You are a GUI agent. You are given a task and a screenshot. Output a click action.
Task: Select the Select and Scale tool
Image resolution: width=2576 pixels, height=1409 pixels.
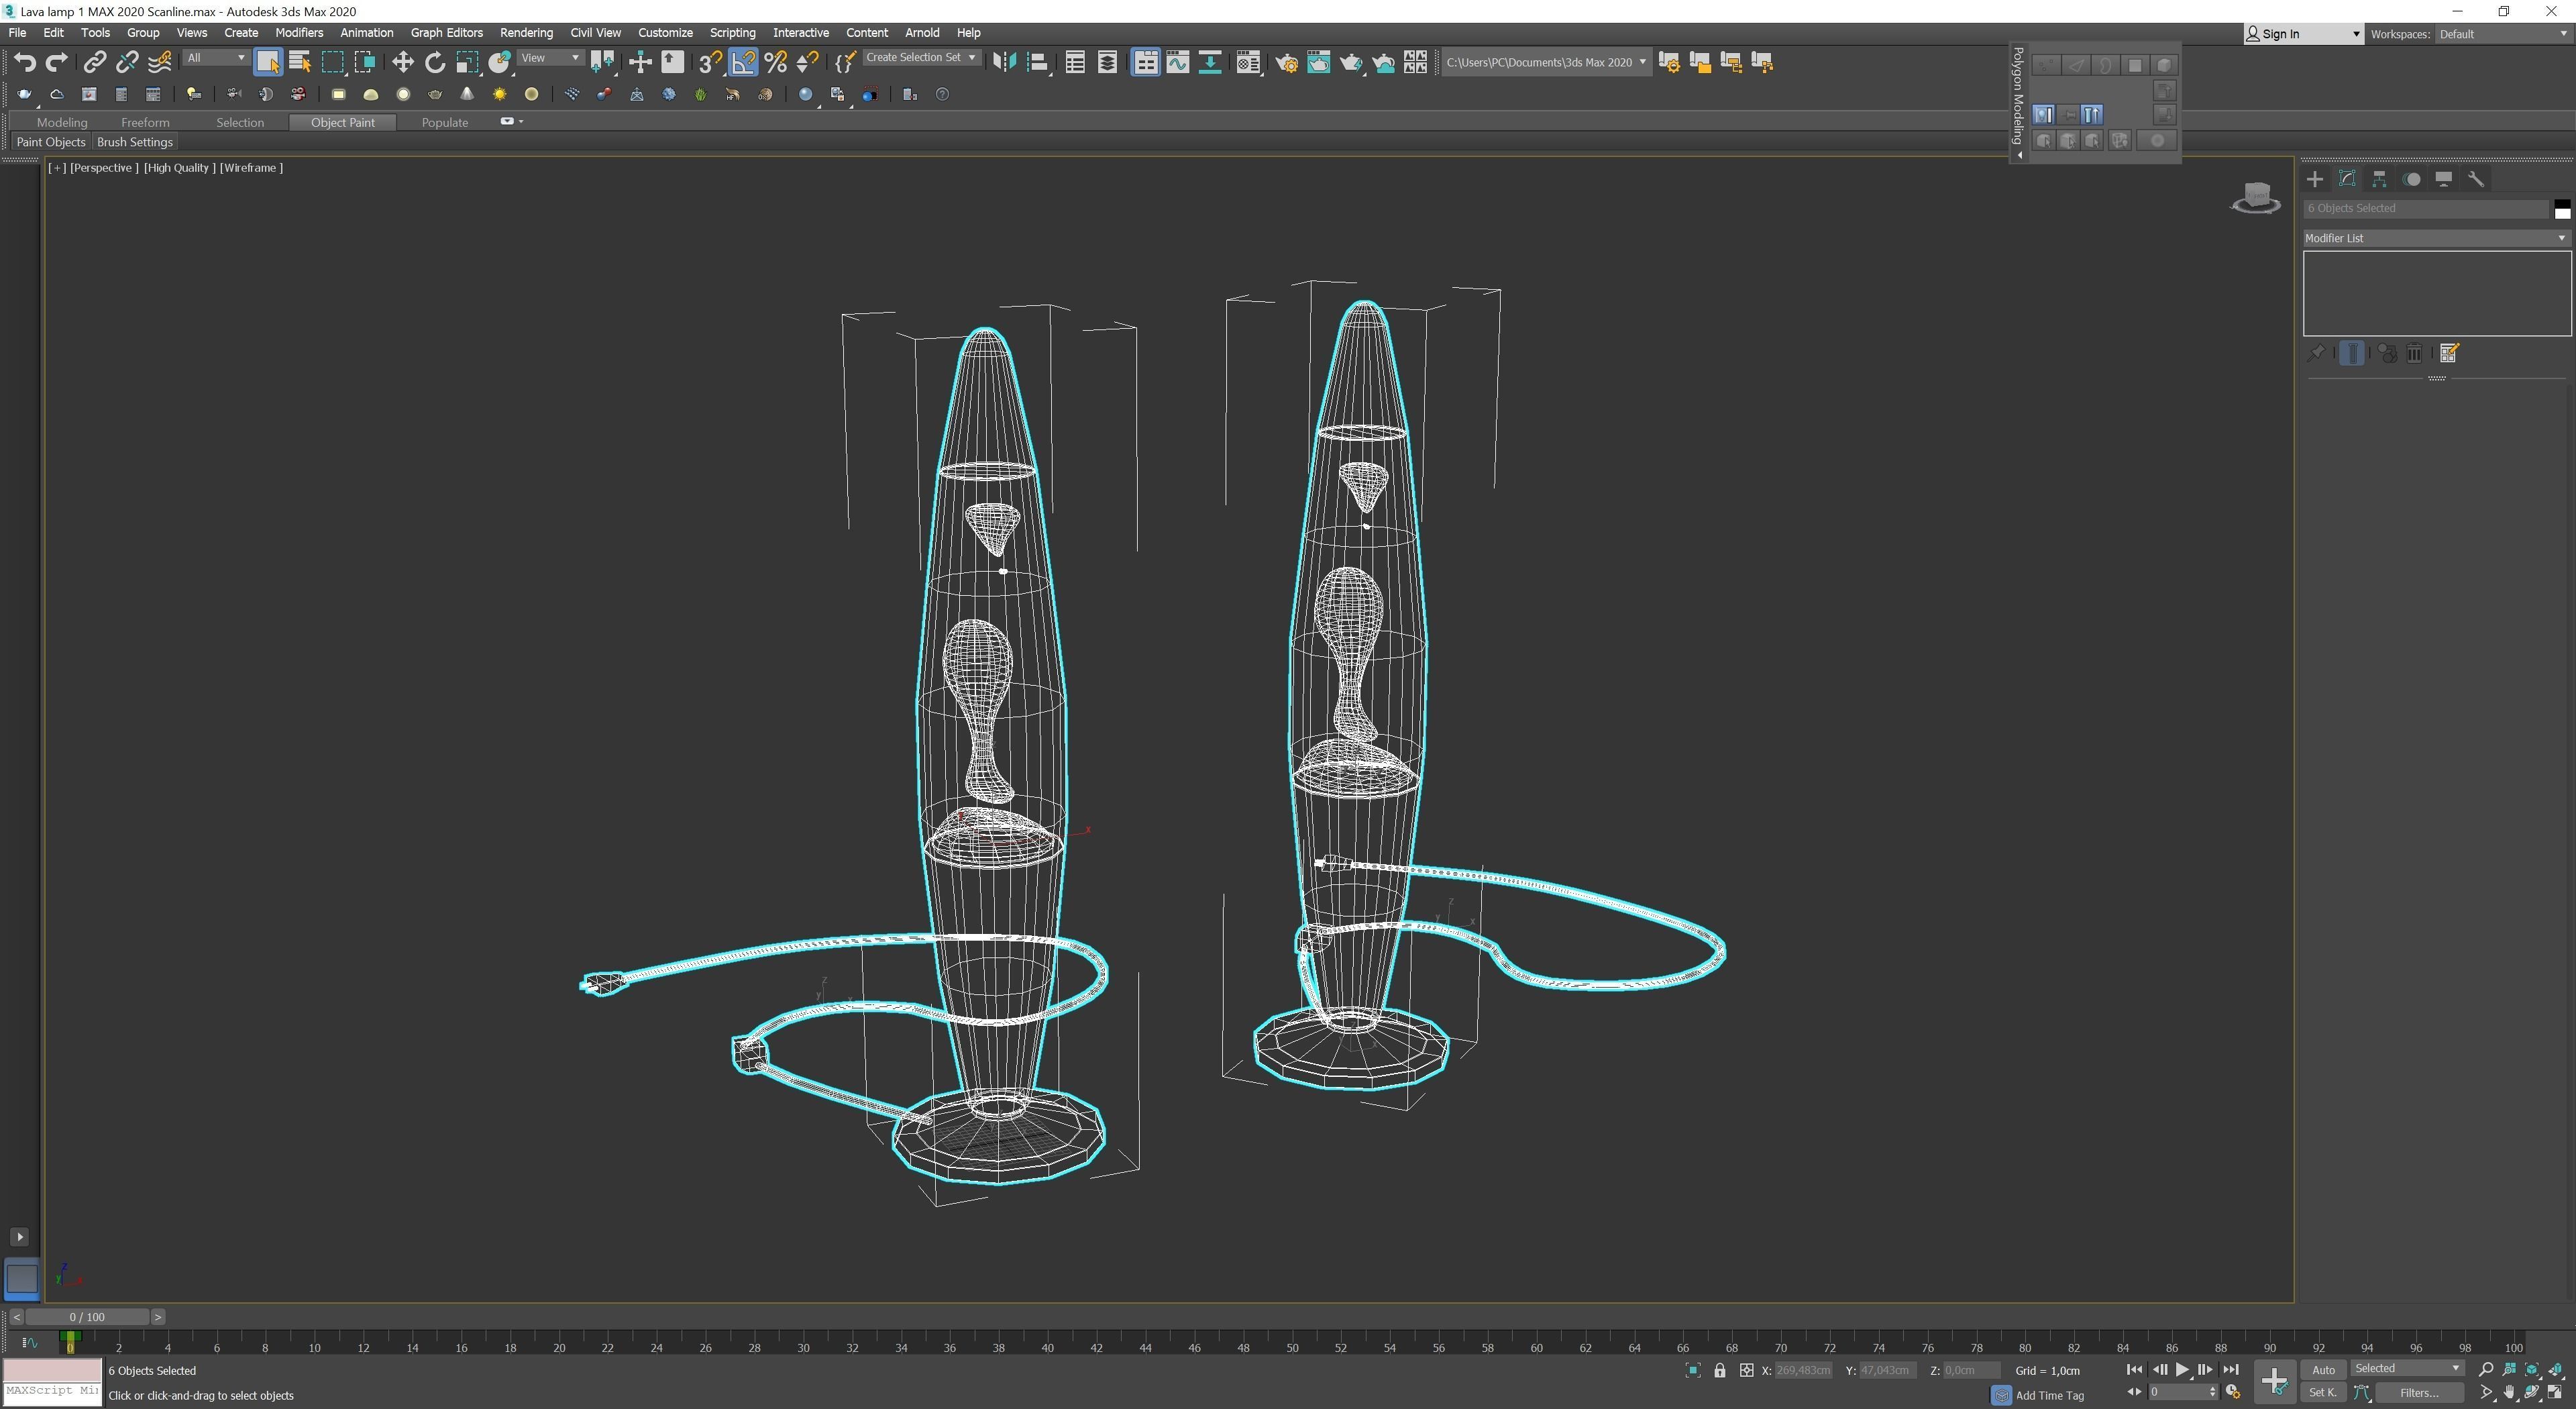(x=467, y=63)
